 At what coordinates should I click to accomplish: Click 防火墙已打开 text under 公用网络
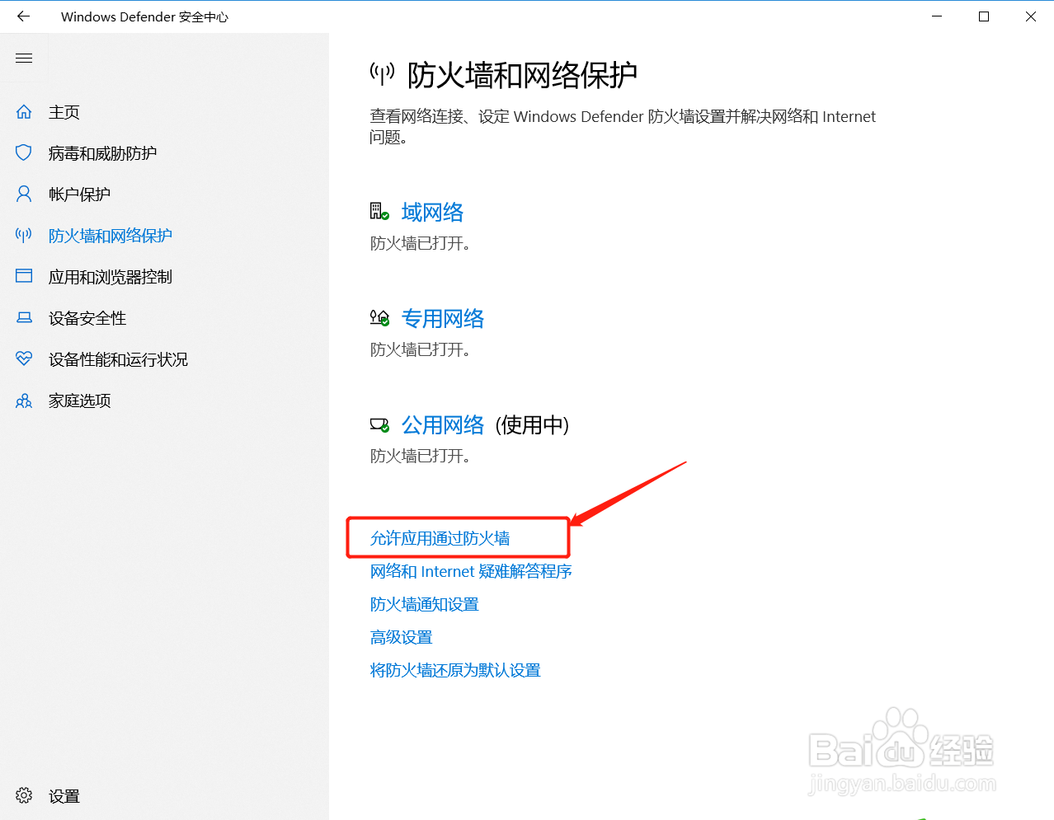[420, 457]
